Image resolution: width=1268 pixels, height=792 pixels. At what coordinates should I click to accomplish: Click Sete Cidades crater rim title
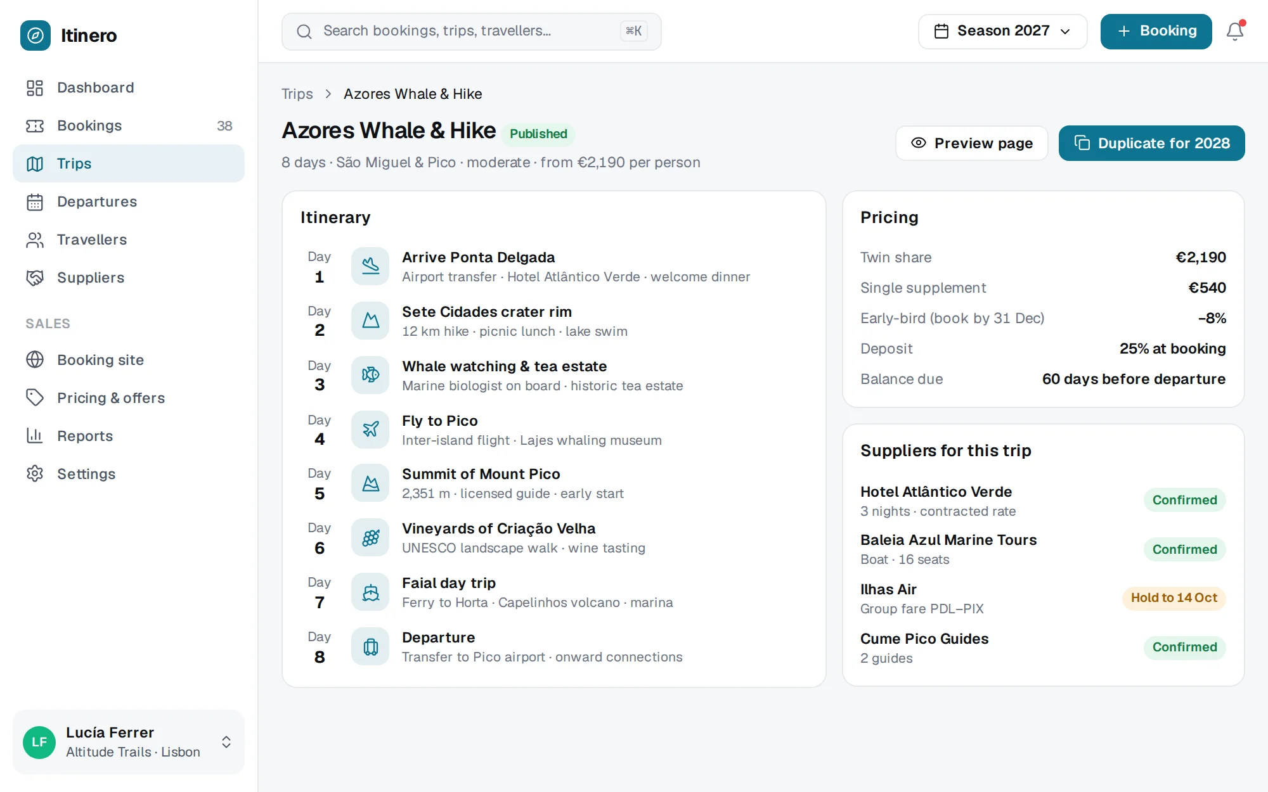(487, 312)
